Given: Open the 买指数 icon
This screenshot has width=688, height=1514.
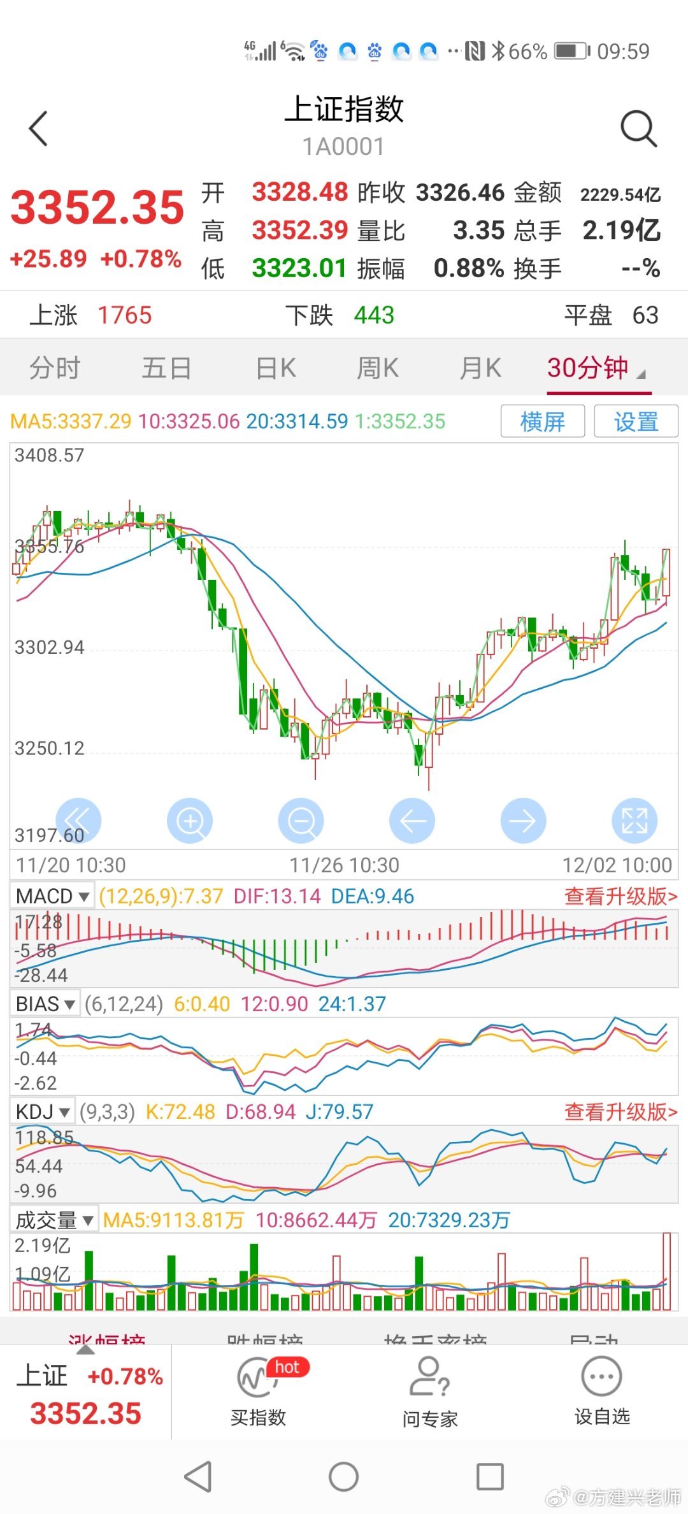Looking at the screenshot, I should click(x=258, y=1390).
